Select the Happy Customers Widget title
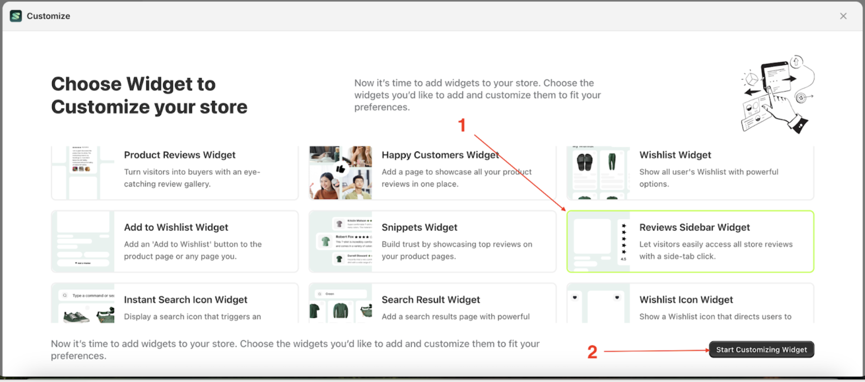This screenshot has width=865, height=382. click(x=440, y=155)
